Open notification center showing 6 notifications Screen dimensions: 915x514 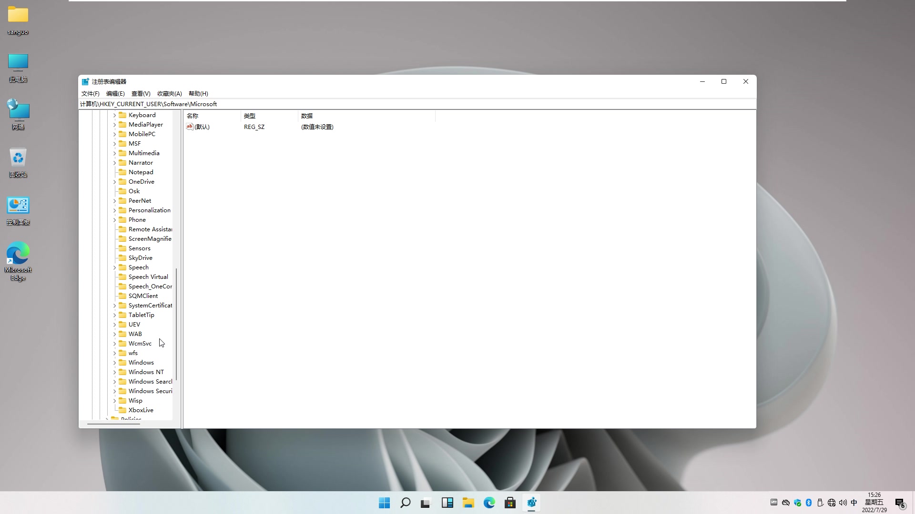pos(900,502)
